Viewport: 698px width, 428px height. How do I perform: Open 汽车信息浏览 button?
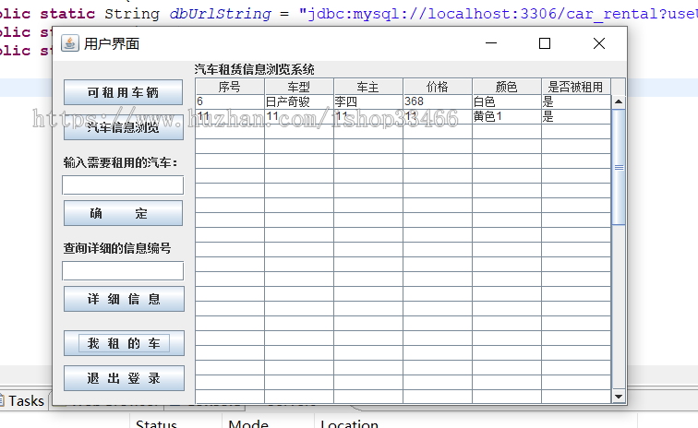click(x=124, y=127)
